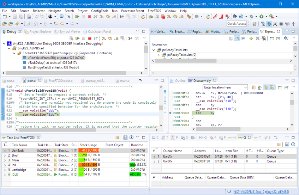
Task: Go to Last Edit Location arrow in the toolbar
Action: tap(56, 24)
